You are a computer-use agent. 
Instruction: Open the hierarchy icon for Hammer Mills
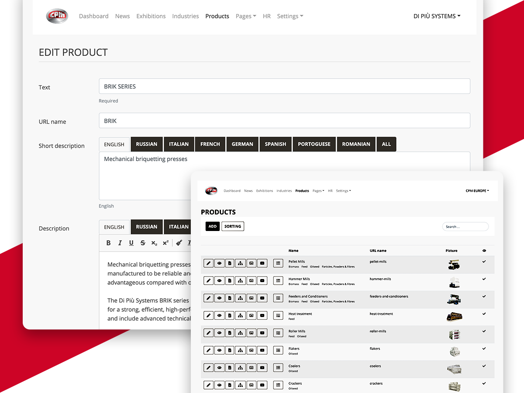[x=241, y=280]
